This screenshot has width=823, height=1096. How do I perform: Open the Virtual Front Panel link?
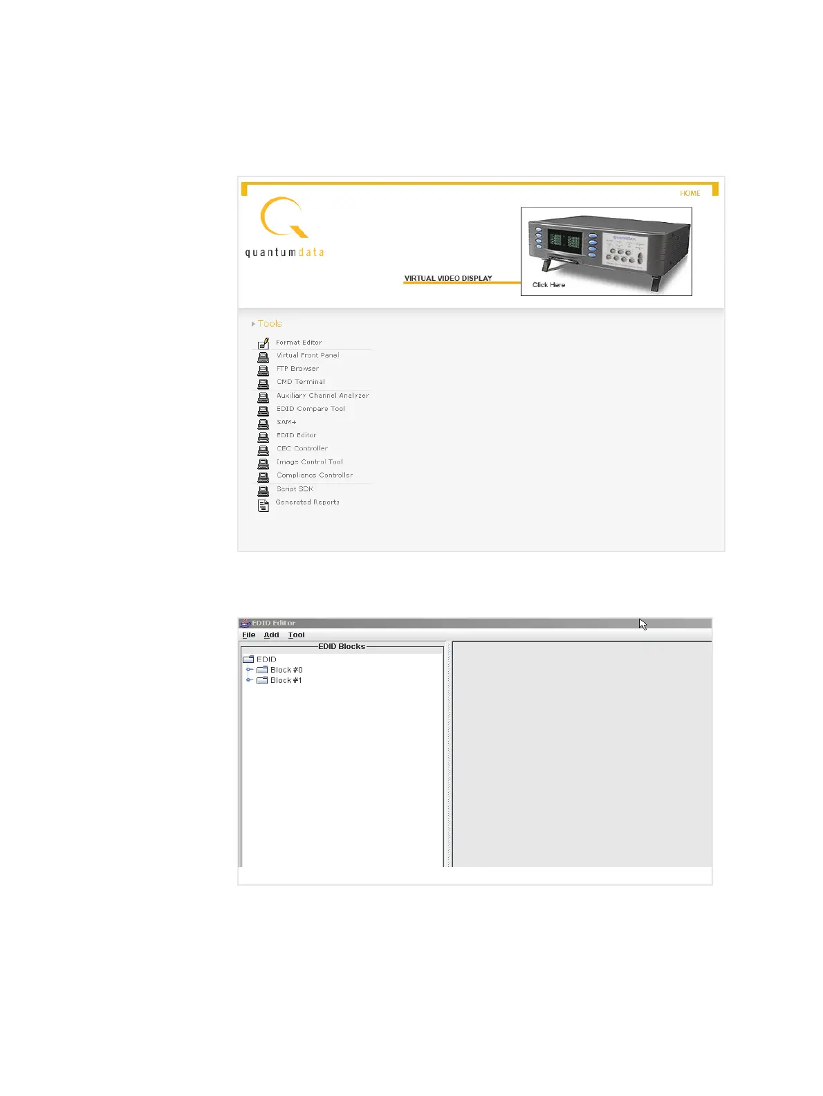[308, 355]
